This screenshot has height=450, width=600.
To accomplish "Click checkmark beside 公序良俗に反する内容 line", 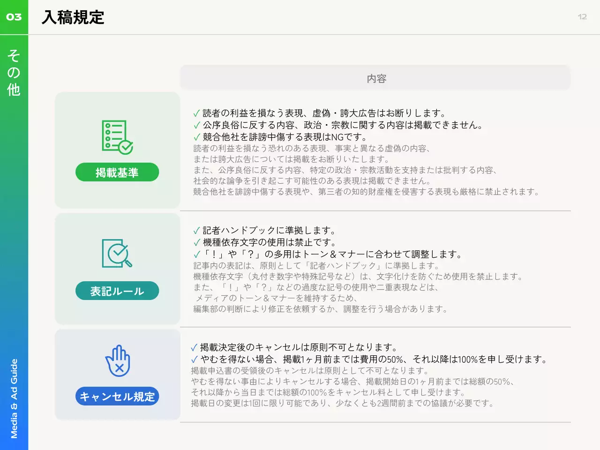I will (x=197, y=125).
